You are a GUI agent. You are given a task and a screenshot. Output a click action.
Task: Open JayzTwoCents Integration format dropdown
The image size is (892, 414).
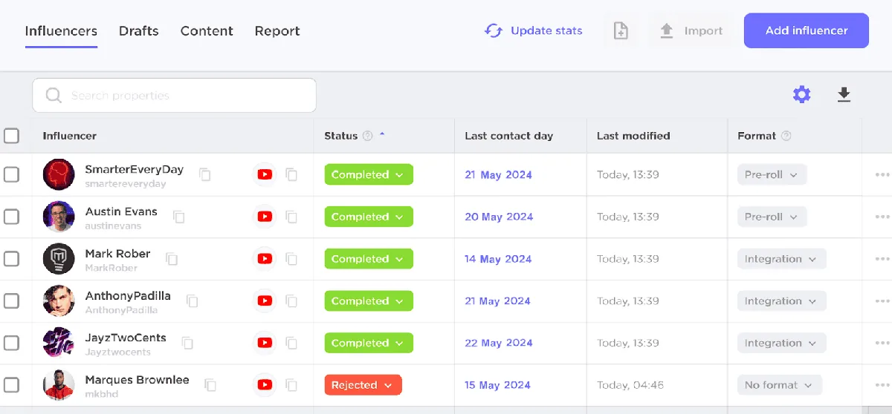[x=781, y=343]
